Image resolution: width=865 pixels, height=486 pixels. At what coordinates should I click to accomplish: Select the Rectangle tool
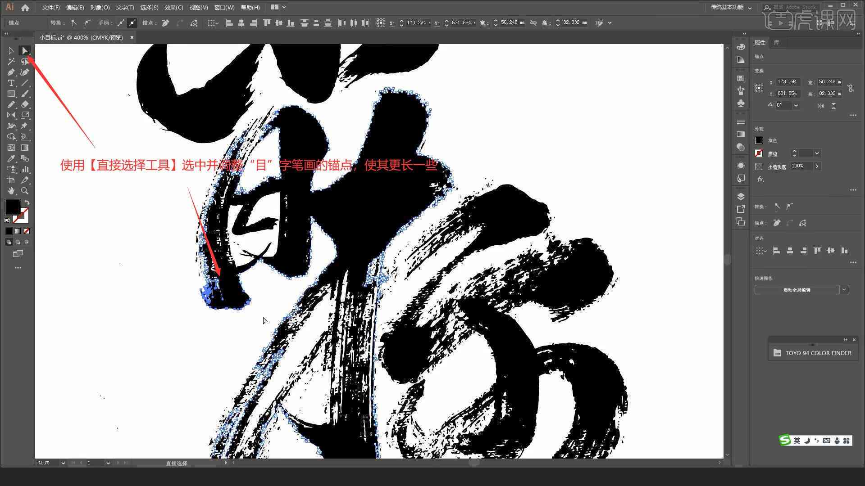pyautogui.click(x=8, y=94)
